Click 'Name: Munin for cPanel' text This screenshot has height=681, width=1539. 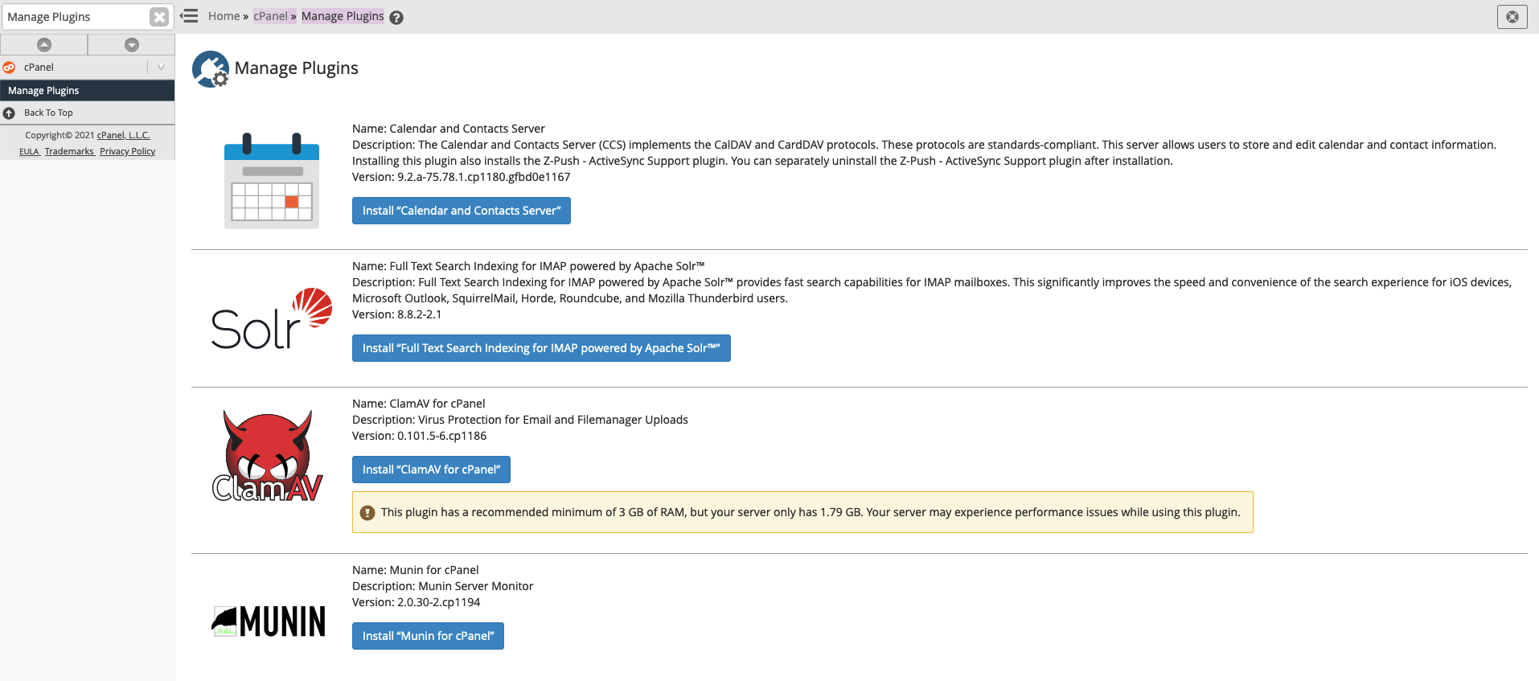(x=416, y=570)
